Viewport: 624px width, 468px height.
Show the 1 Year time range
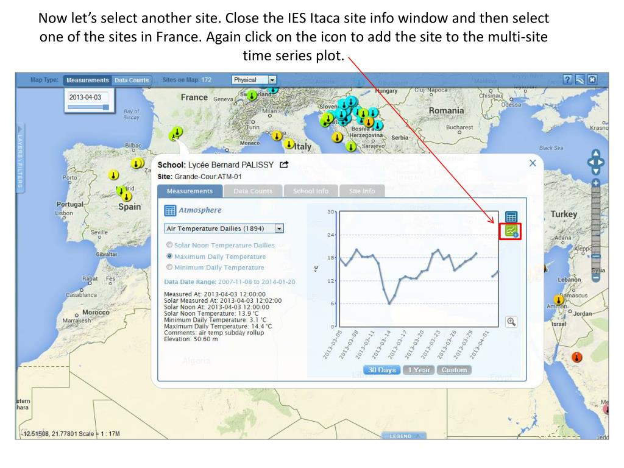point(419,370)
